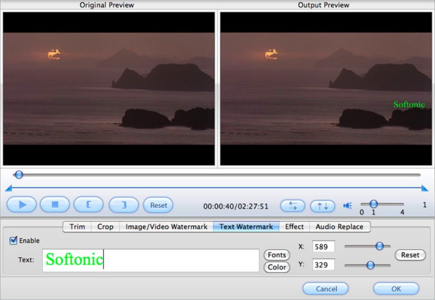Set trim end with right bracket button
435x300 pixels.
[x=124, y=205]
